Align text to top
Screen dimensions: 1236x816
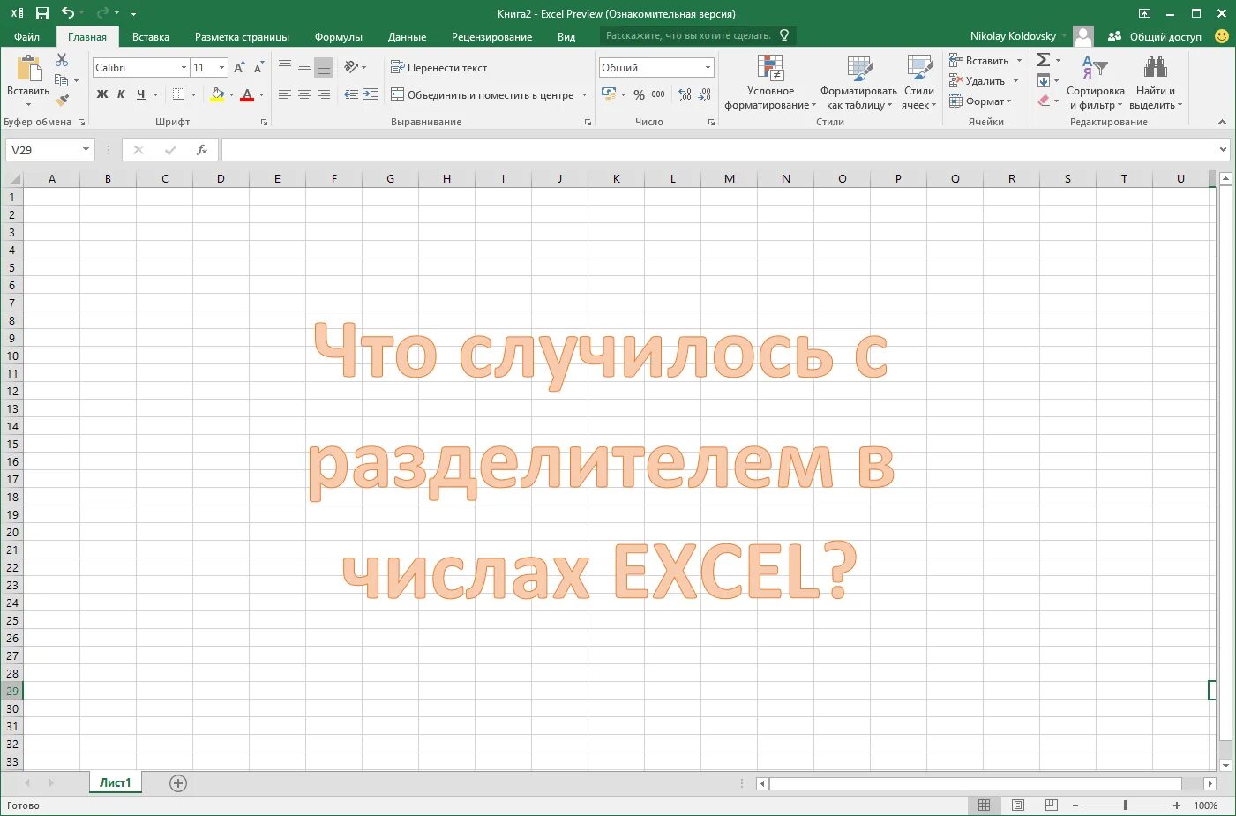click(284, 66)
